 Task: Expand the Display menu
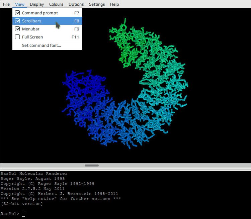pyautogui.click(x=37, y=4)
